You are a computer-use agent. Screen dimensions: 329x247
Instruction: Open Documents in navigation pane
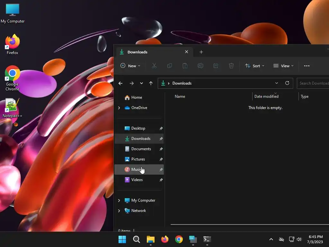139,149
